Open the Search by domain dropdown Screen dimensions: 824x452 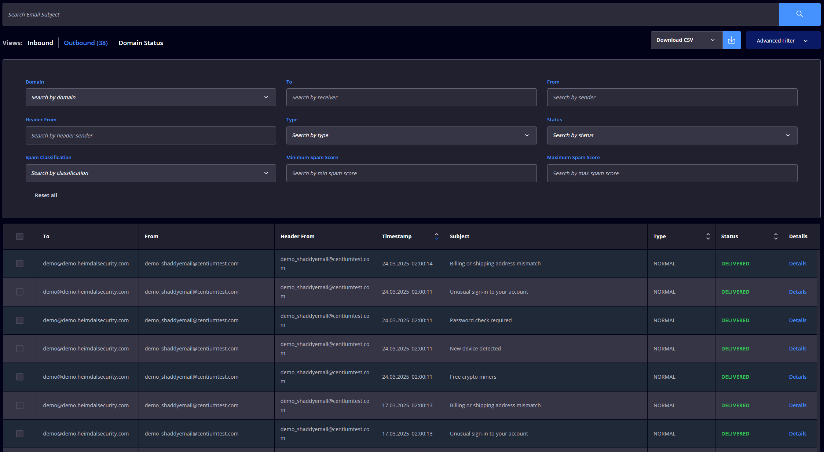click(x=151, y=98)
